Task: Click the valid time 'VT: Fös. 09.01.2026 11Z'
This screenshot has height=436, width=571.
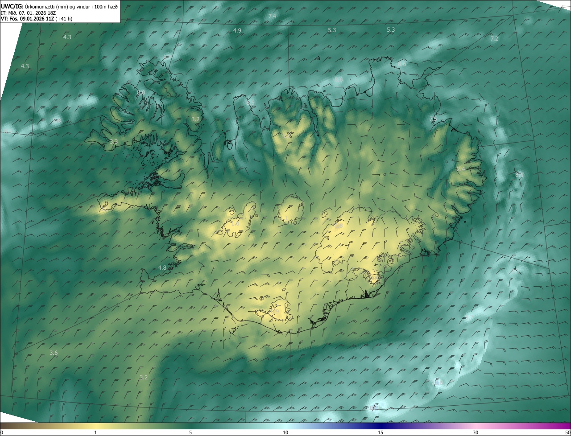Action: tap(28, 19)
